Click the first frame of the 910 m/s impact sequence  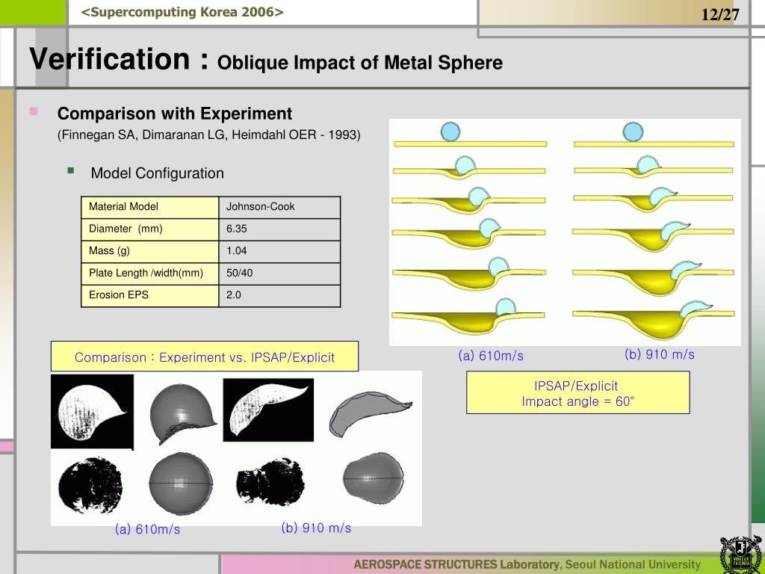pyautogui.click(x=654, y=135)
